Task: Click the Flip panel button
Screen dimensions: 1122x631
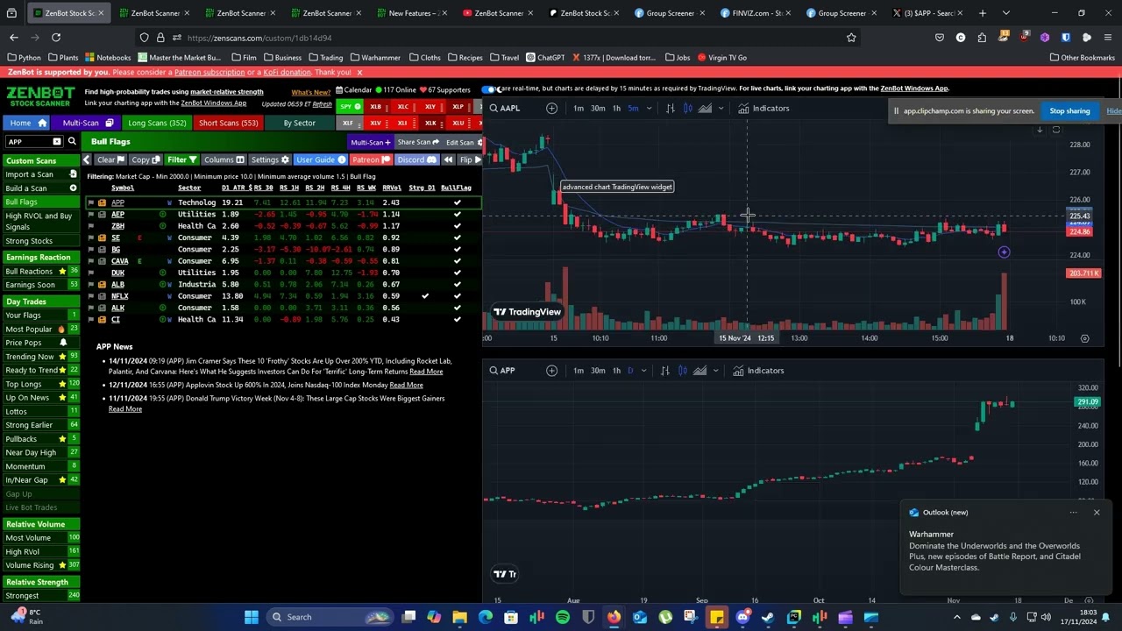Action: (470, 160)
